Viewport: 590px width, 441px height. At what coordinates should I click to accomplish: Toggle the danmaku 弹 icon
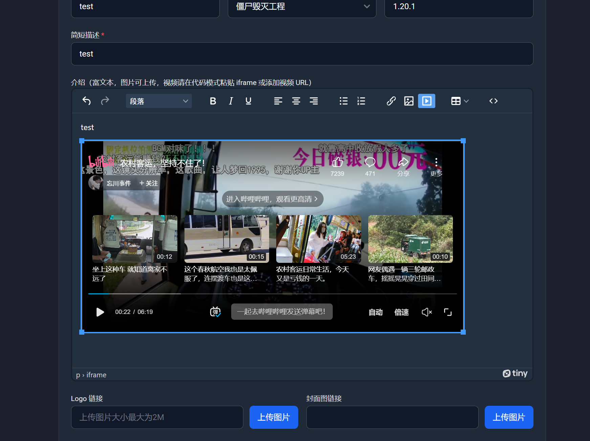point(215,312)
